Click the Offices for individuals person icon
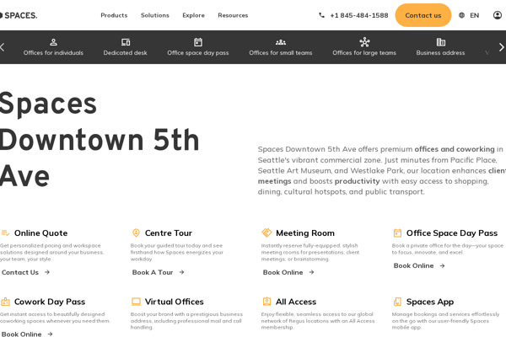Viewport: 506px width, 337px height. click(53, 42)
